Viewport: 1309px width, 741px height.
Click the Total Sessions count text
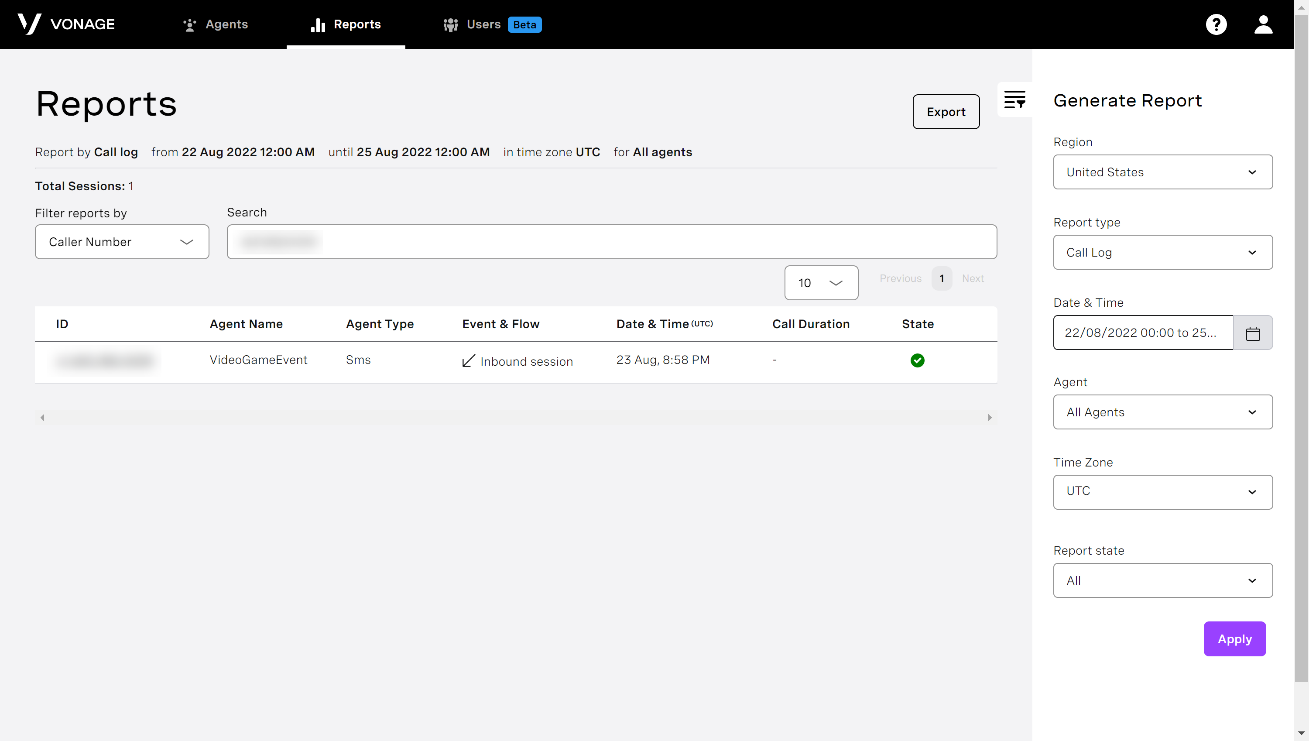[x=85, y=186]
